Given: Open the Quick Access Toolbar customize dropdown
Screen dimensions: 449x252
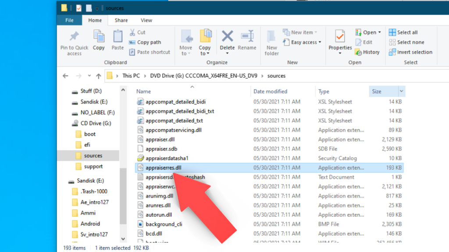Looking at the screenshot, I should [96, 8].
